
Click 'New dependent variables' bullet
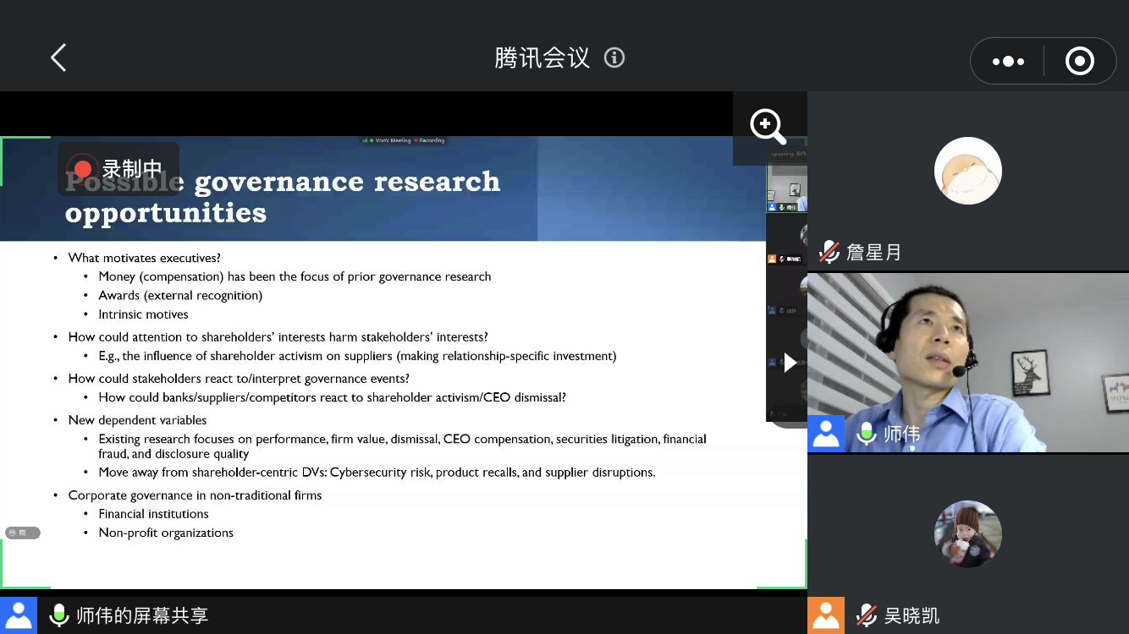[137, 420]
